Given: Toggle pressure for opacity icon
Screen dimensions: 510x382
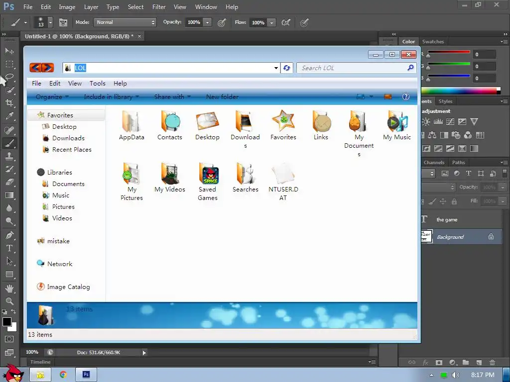Looking at the screenshot, I should click(222, 22).
